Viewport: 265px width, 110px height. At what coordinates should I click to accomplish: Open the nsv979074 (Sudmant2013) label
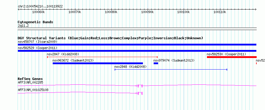coord(174,60)
